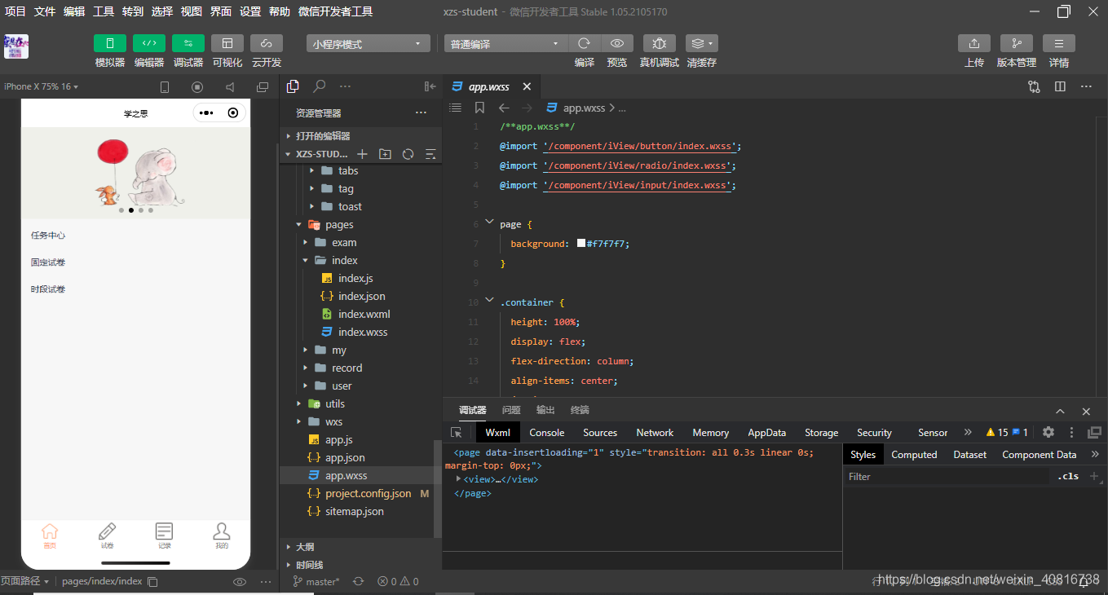The height and width of the screenshot is (595, 1108).
Task: Click new file icon in explorer
Action: tap(362, 154)
